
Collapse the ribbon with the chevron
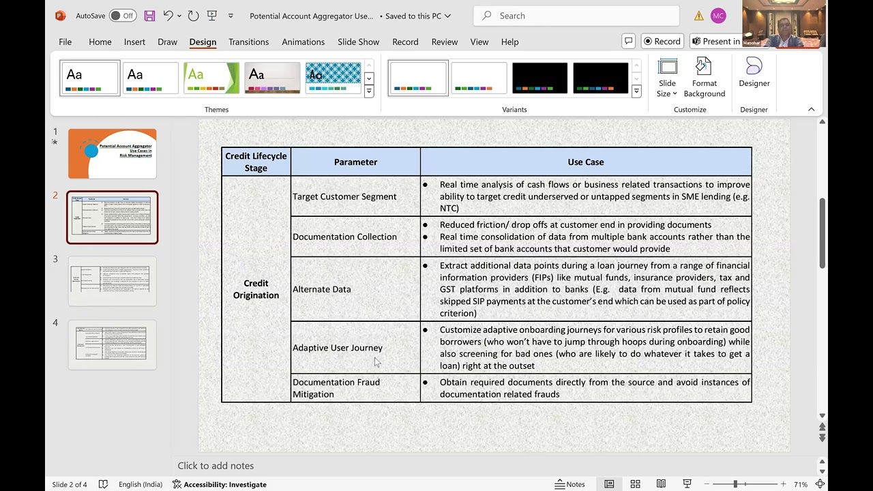[x=811, y=109]
